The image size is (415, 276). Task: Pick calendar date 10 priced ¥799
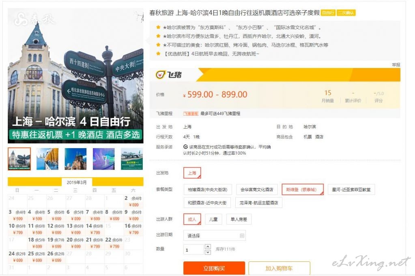click(x=17, y=229)
